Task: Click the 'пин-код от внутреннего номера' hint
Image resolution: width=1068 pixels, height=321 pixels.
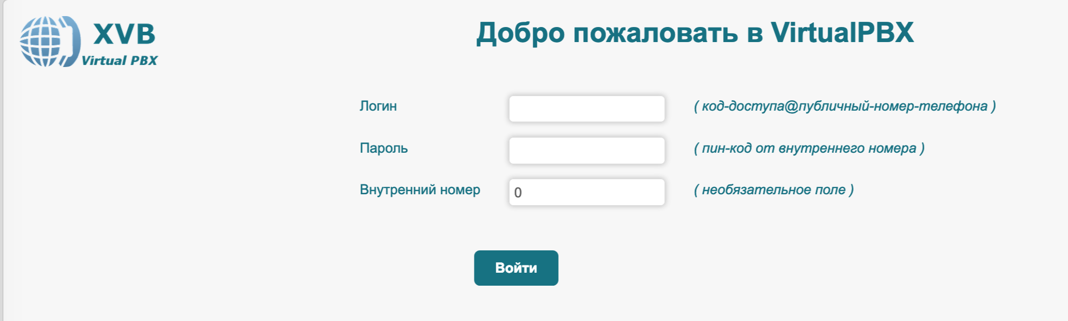Action: (809, 148)
